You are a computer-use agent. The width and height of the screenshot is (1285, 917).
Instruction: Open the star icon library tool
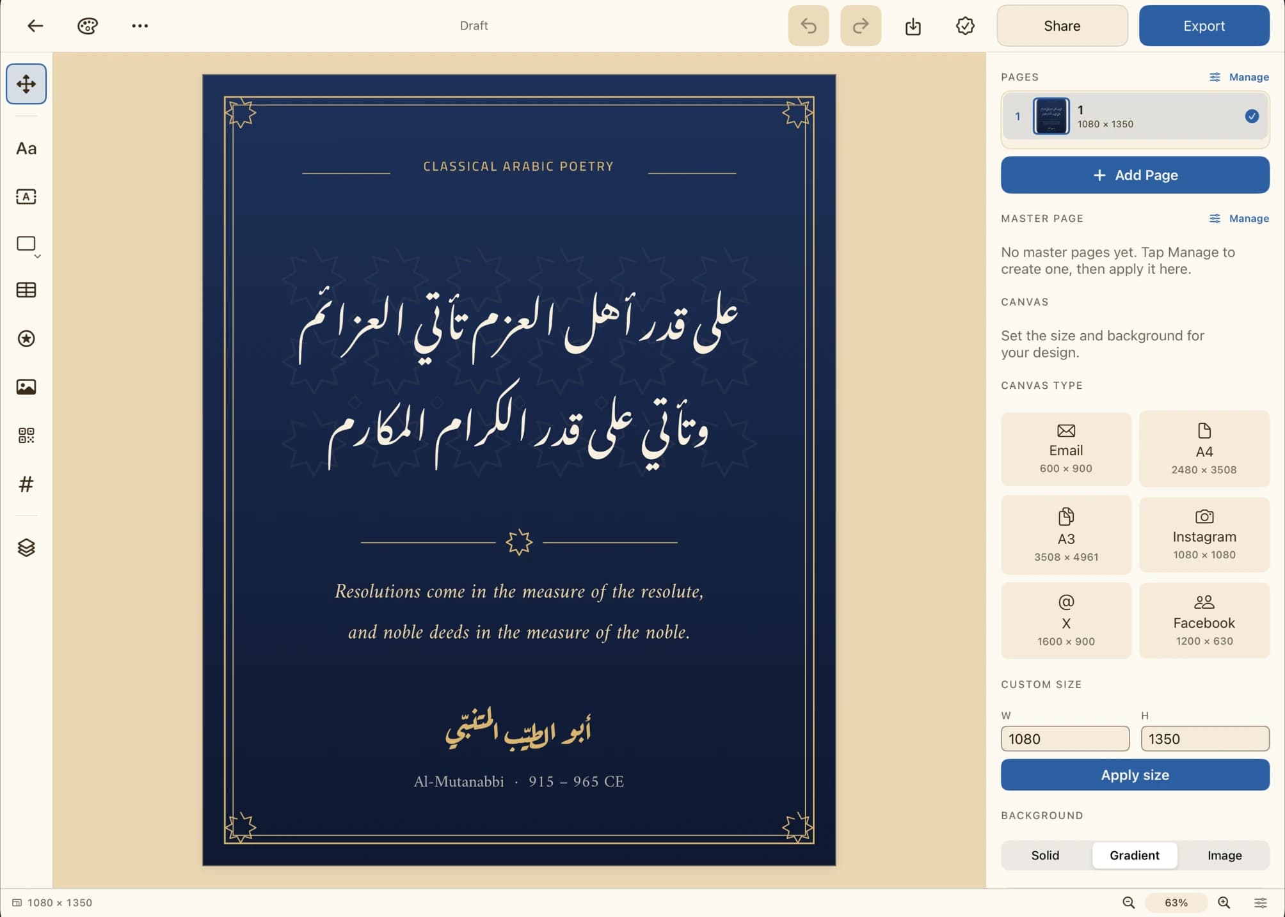pyautogui.click(x=26, y=338)
